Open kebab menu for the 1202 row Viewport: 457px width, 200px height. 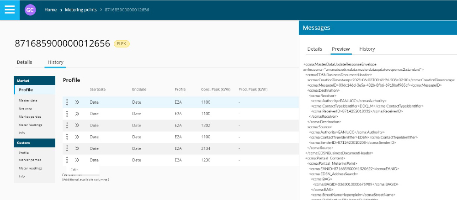[67, 125]
